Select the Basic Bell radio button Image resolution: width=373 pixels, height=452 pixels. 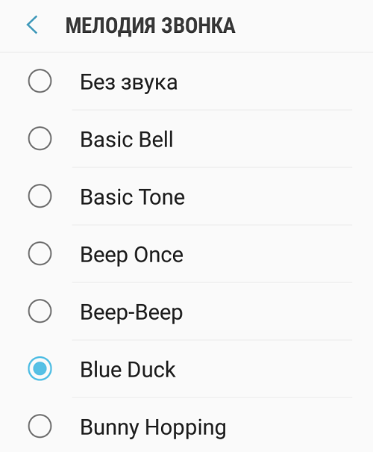40,138
